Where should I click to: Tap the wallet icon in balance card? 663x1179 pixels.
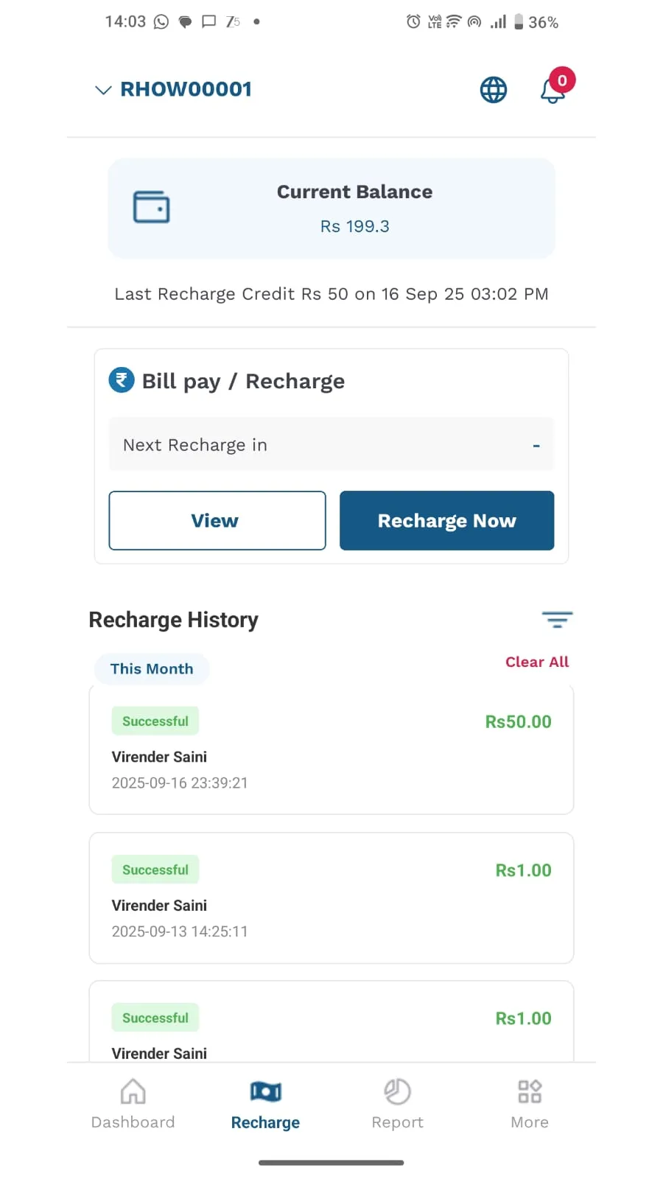pos(152,207)
